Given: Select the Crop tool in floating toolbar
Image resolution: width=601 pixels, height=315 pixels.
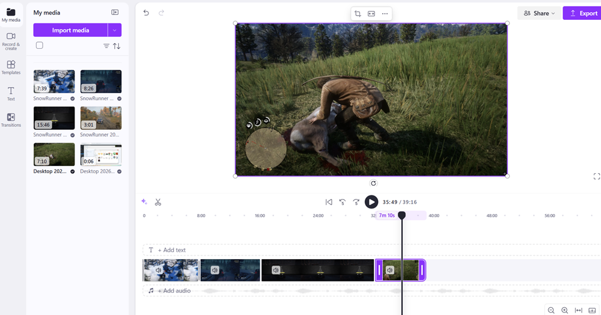Looking at the screenshot, I should click(358, 14).
